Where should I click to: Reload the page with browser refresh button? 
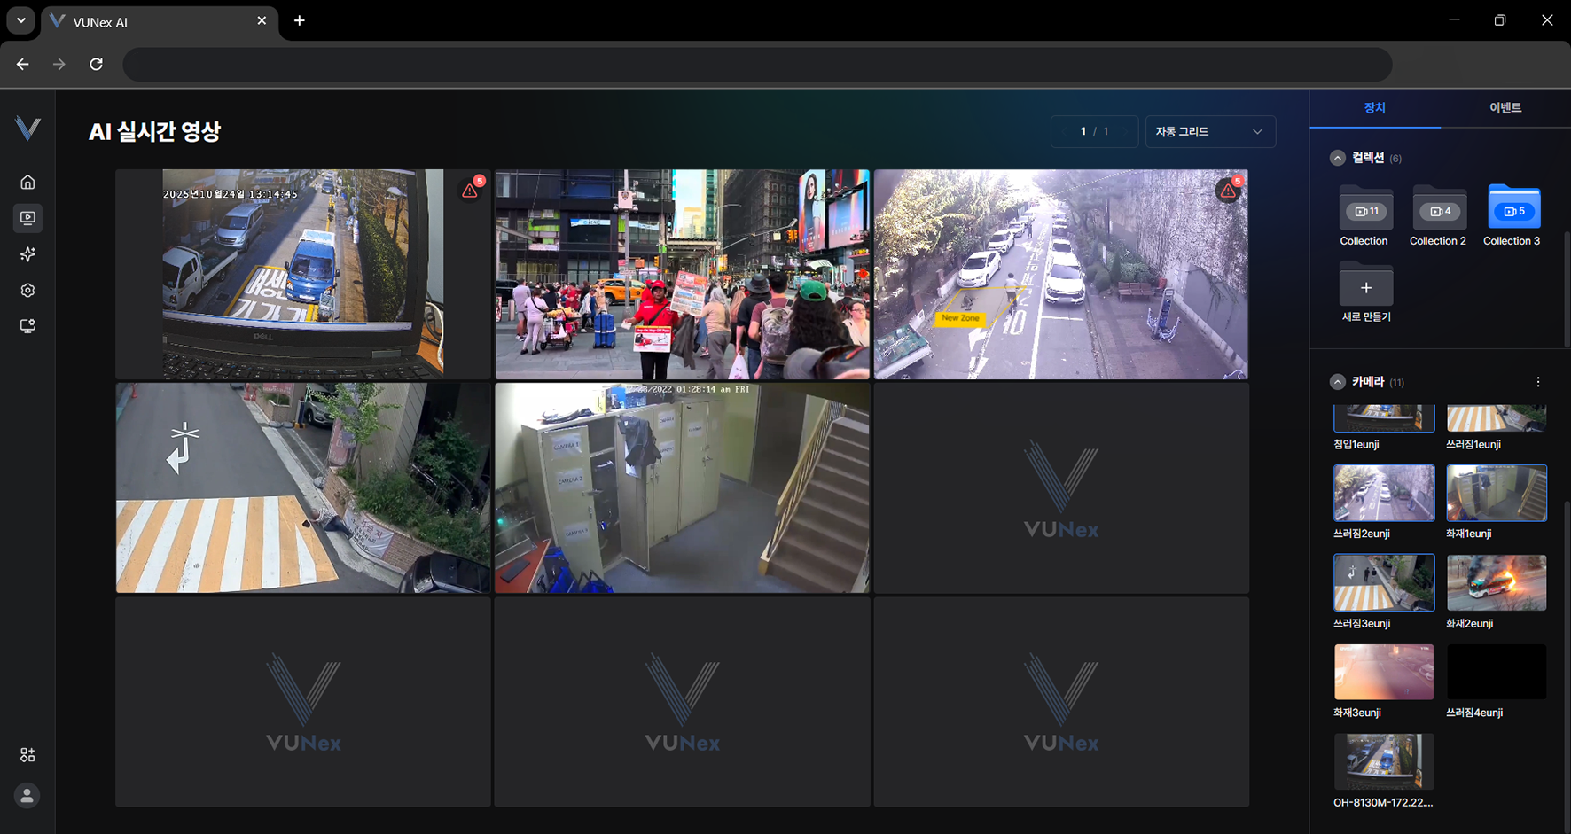[x=97, y=65]
